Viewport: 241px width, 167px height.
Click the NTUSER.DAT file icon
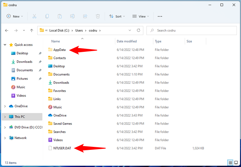(50, 148)
